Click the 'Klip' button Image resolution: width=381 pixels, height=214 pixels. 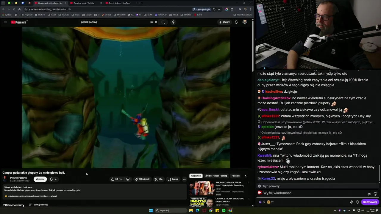pyautogui.click(x=158, y=179)
